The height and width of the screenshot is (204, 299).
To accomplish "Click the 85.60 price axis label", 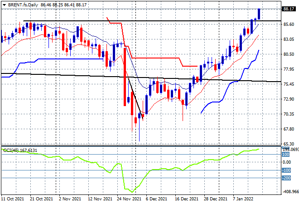I will (289, 24).
